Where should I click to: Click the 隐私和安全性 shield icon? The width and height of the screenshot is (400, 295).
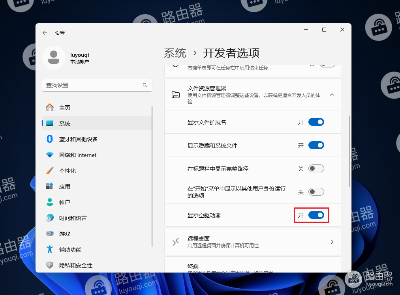coord(50,265)
